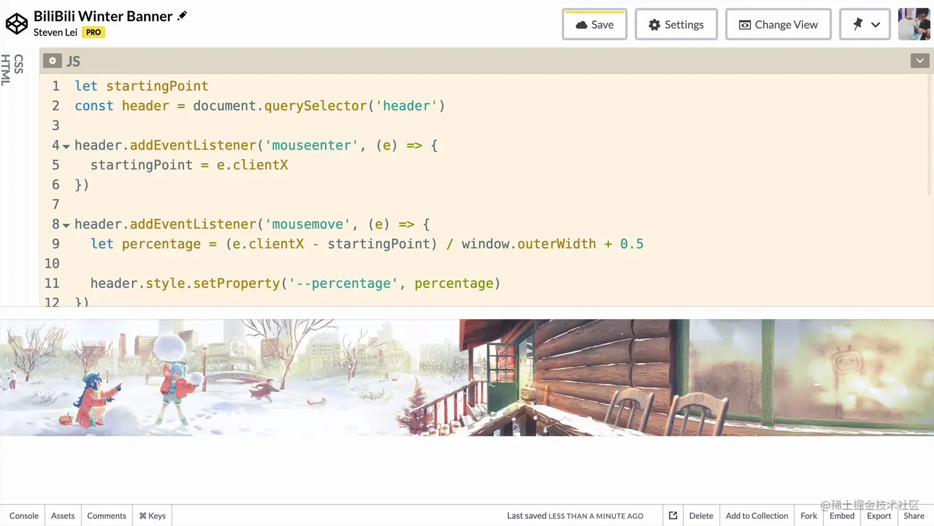This screenshot has width=934, height=526.
Task: Show keyboard shortcuts via Keys
Action: 153,515
